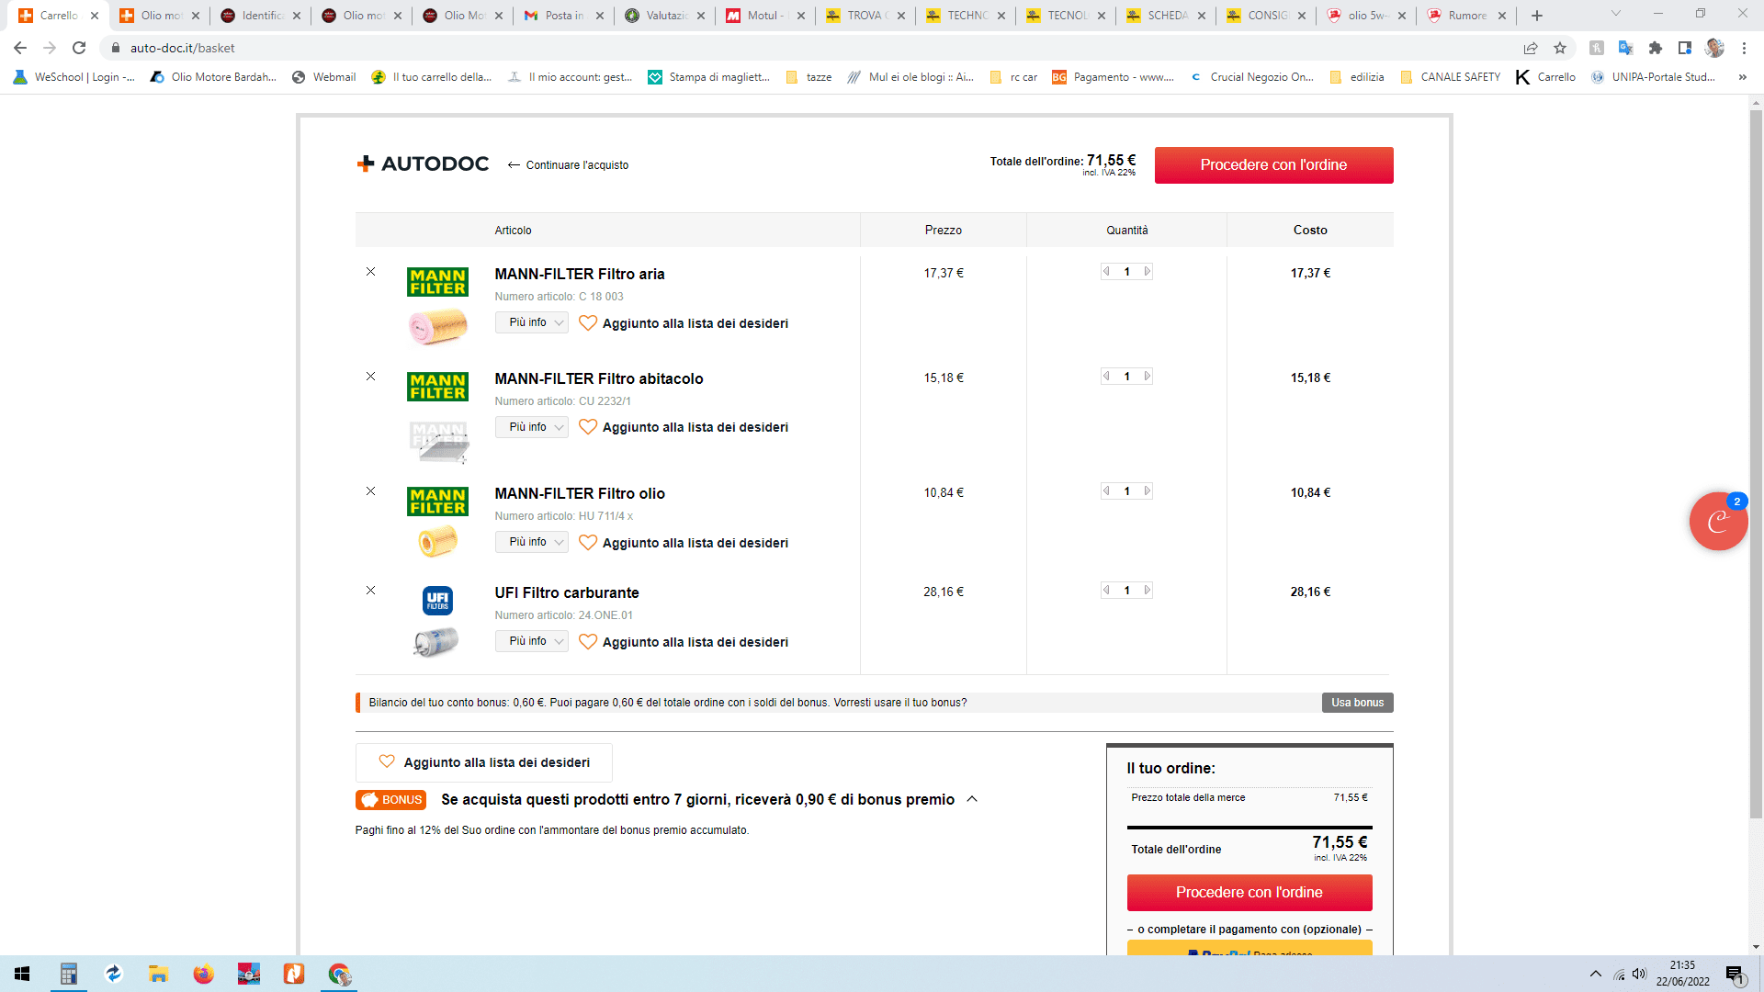Click the heart icon for Filtro carburante
The image size is (1764, 992).
pos(588,642)
